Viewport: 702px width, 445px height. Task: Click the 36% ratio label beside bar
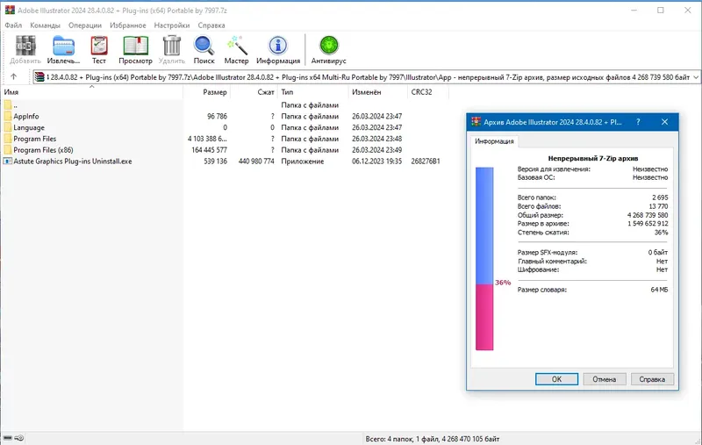pyautogui.click(x=503, y=283)
